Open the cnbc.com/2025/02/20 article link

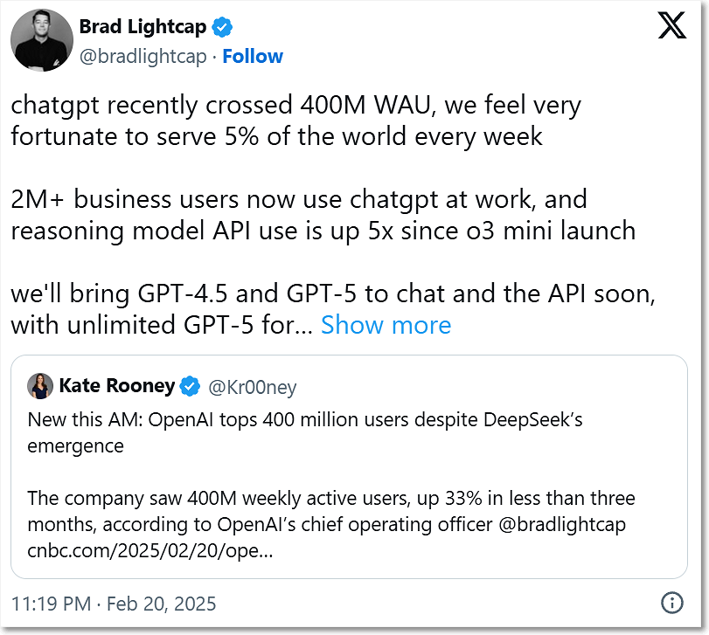150,550
